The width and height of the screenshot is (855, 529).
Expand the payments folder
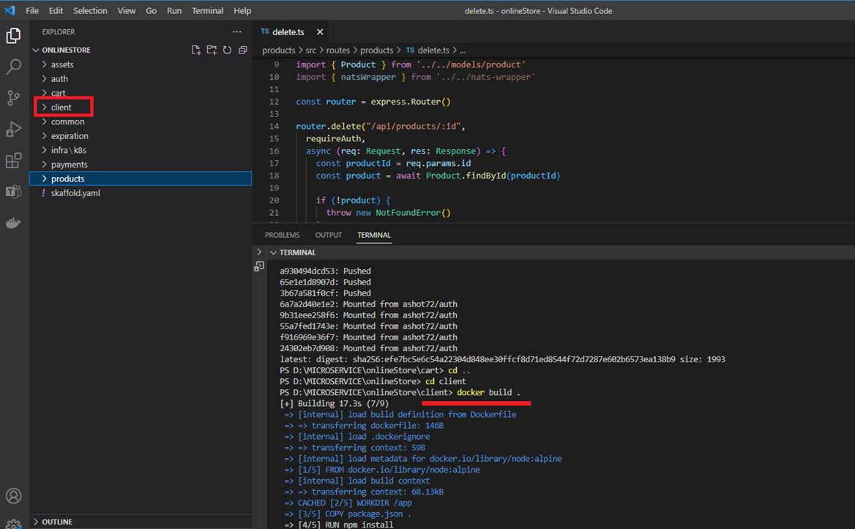[x=69, y=165]
